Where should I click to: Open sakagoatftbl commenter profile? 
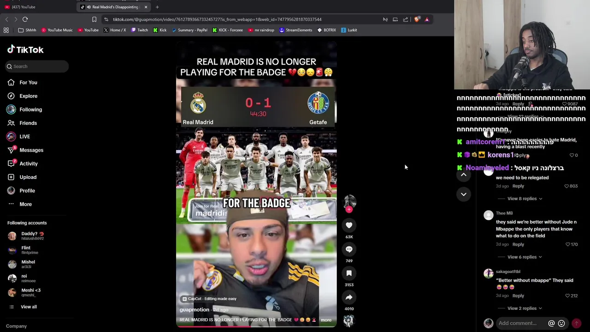point(508,272)
